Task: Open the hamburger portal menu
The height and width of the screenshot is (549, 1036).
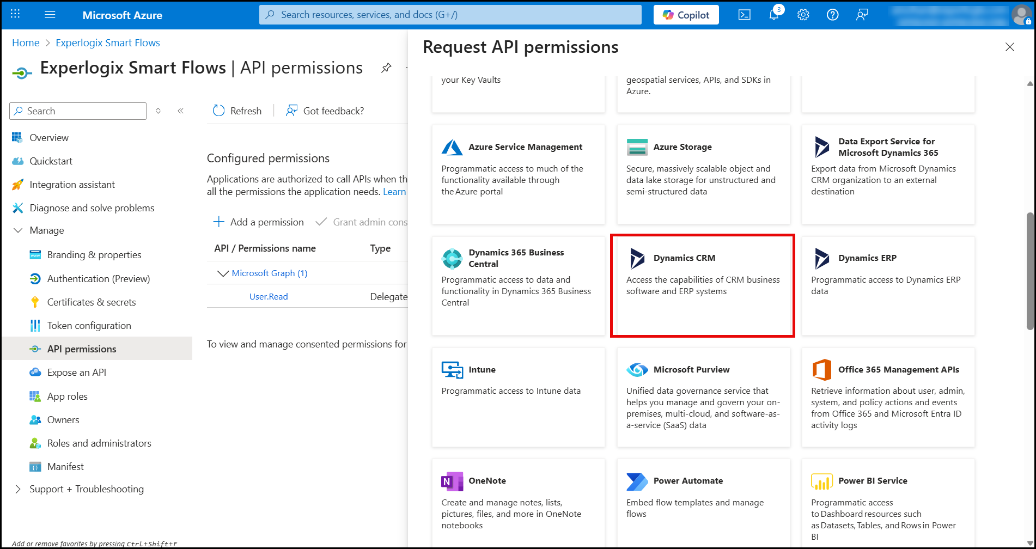Action: coord(50,15)
